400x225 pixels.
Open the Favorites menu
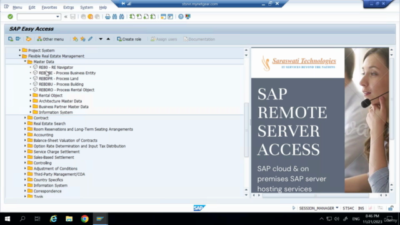click(x=49, y=7)
